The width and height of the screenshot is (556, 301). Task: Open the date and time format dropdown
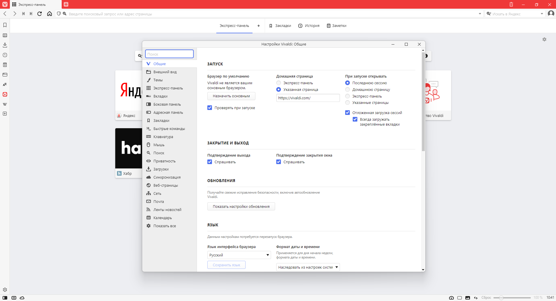pos(308,267)
